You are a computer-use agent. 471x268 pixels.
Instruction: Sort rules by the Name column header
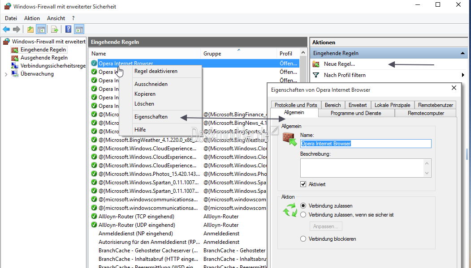[145, 53]
